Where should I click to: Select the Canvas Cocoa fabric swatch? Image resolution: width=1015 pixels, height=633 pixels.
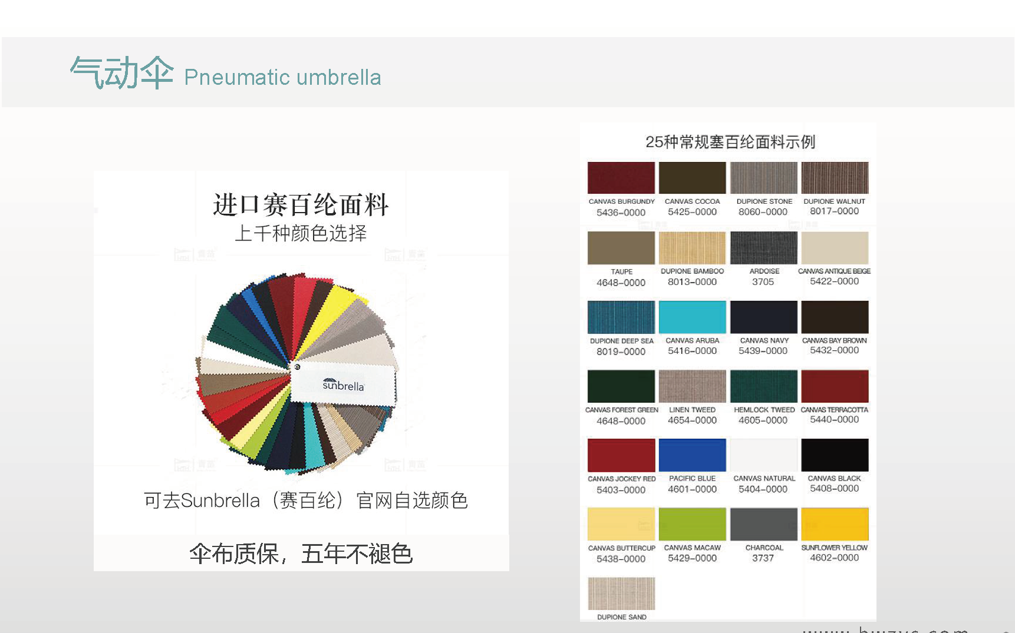[x=692, y=178]
